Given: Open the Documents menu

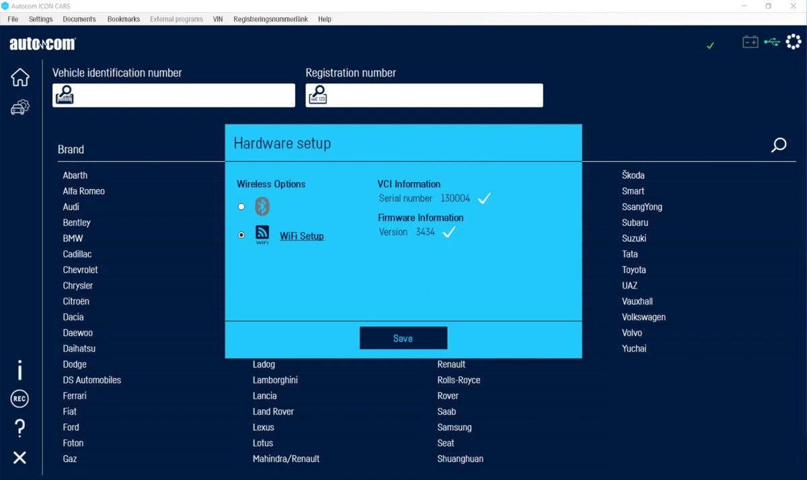Looking at the screenshot, I should tap(79, 19).
